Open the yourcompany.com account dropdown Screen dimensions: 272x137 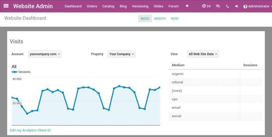click(x=45, y=54)
